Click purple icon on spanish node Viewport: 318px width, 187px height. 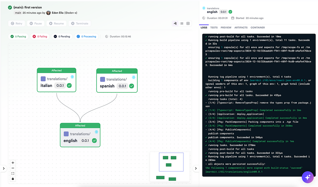[x=102, y=79]
